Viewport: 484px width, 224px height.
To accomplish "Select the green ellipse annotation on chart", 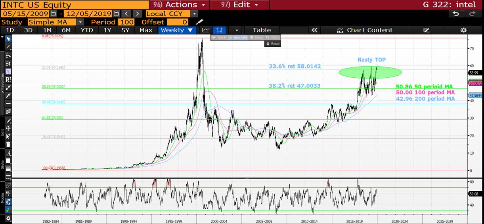I will point(370,72).
